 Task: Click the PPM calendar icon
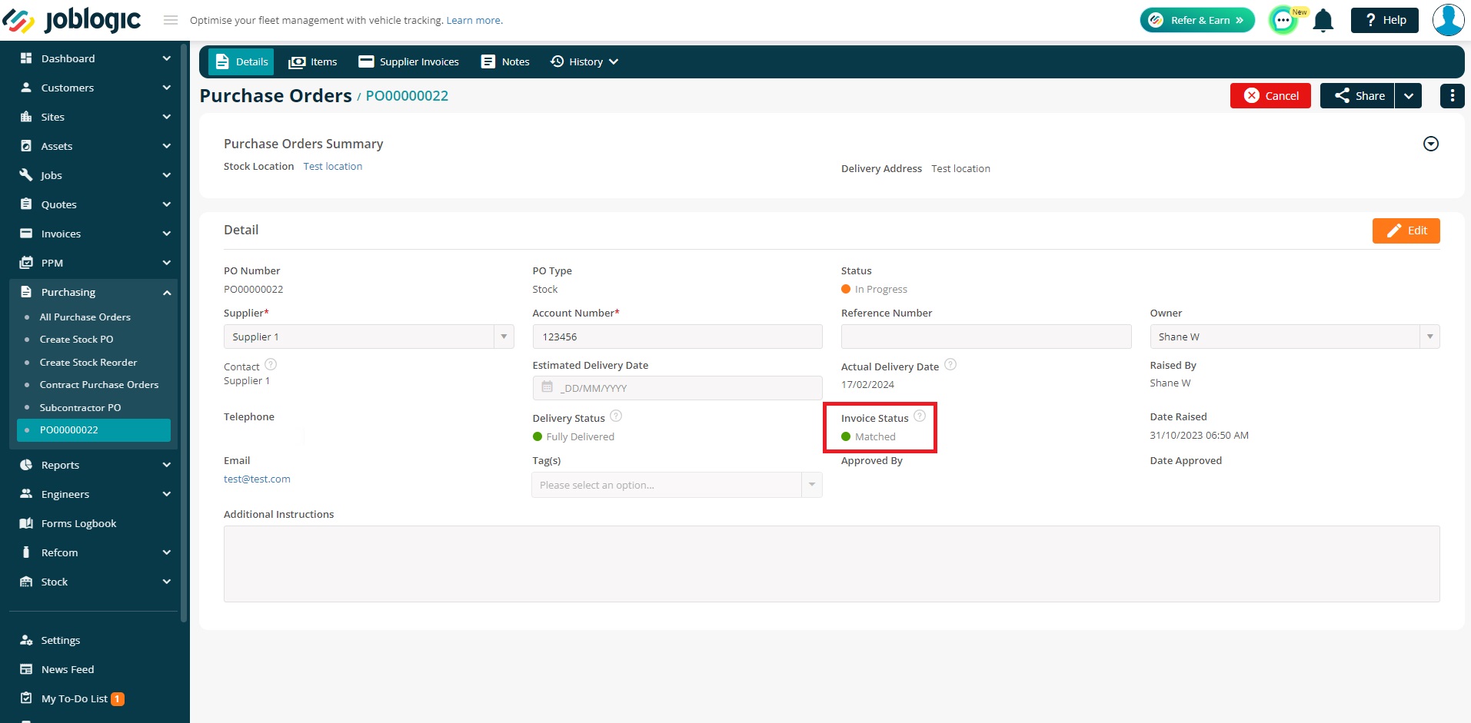[x=26, y=263]
